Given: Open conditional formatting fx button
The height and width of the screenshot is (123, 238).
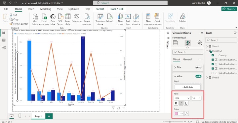Looking at the screenshot, I should tap(186, 113).
